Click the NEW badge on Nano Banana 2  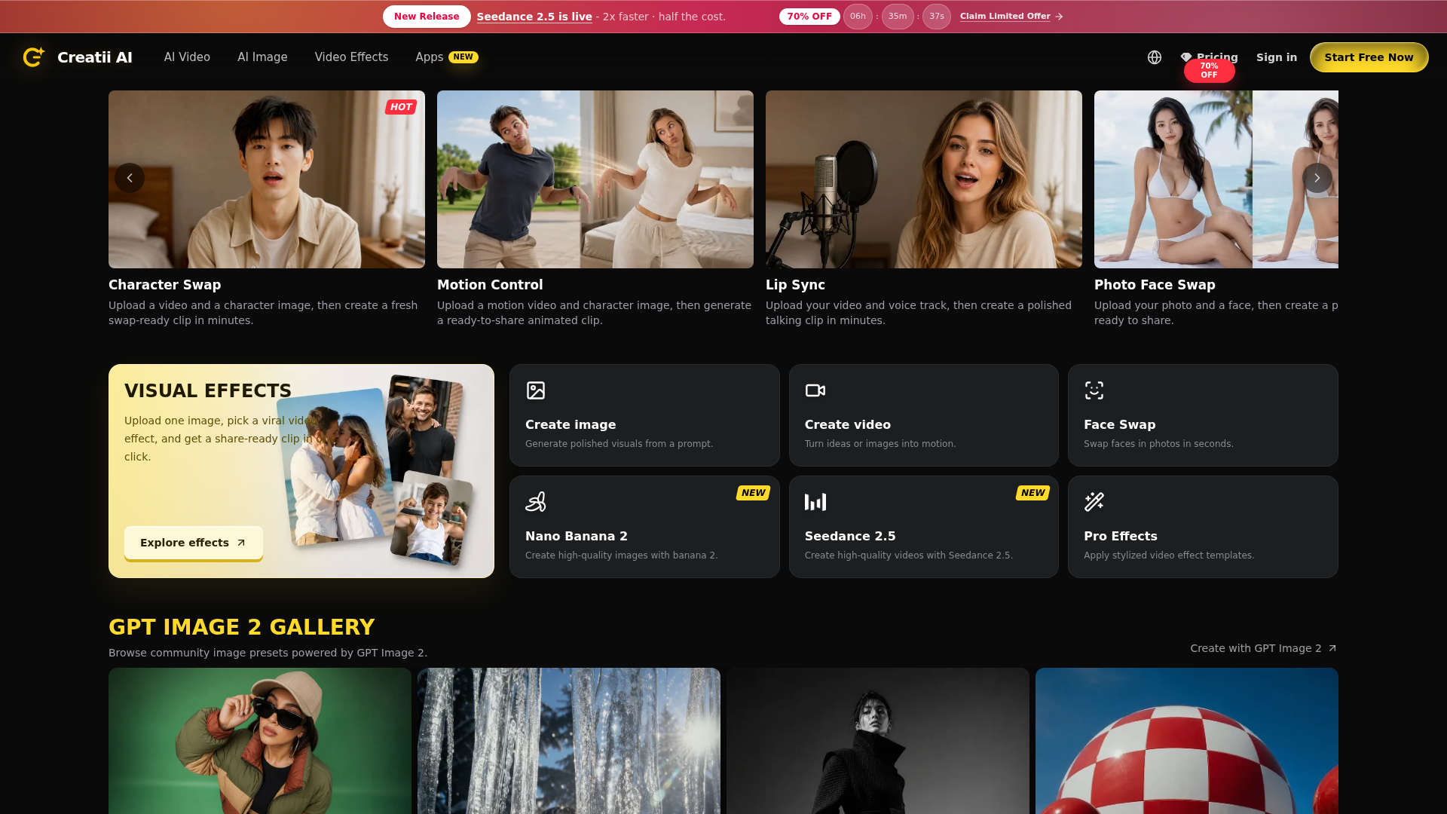tap(753, 493)
